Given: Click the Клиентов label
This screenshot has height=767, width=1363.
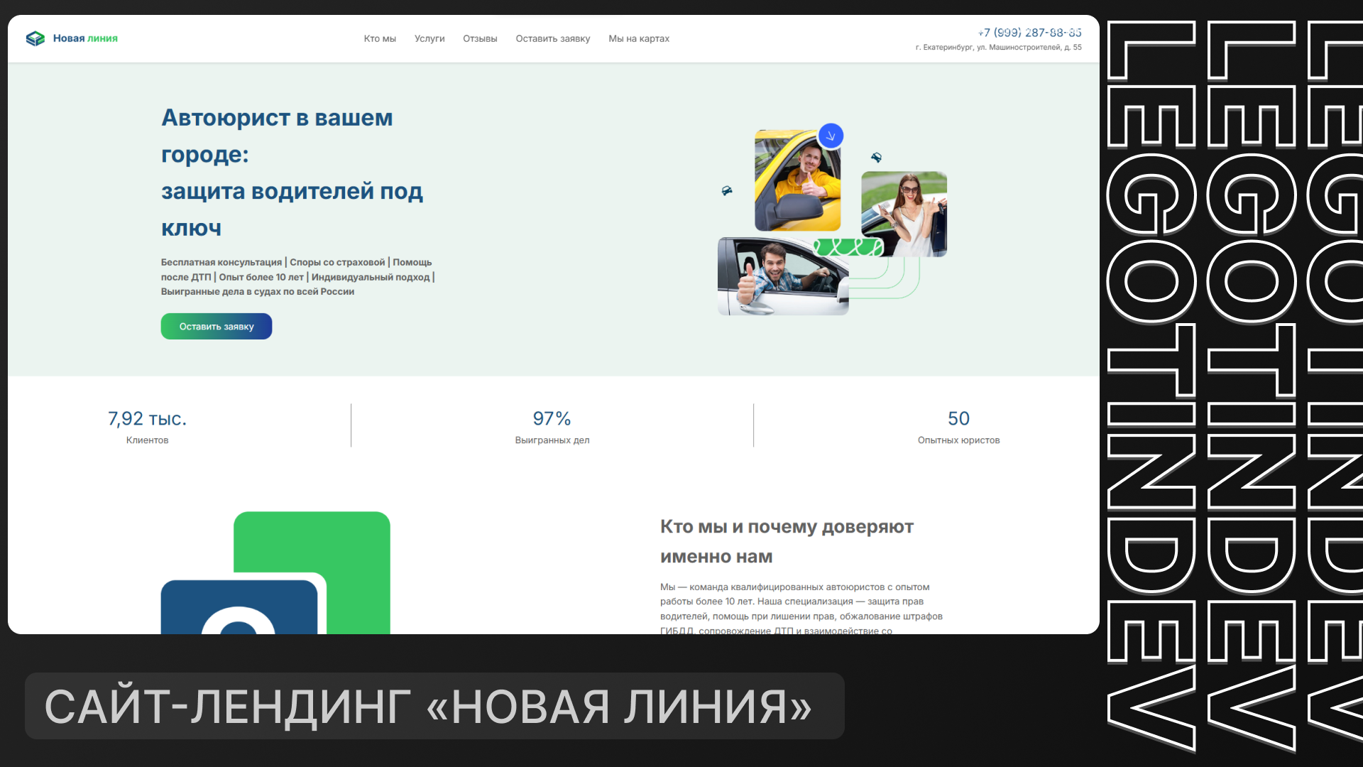Looking at the screenshot, I should coord(148,440).
